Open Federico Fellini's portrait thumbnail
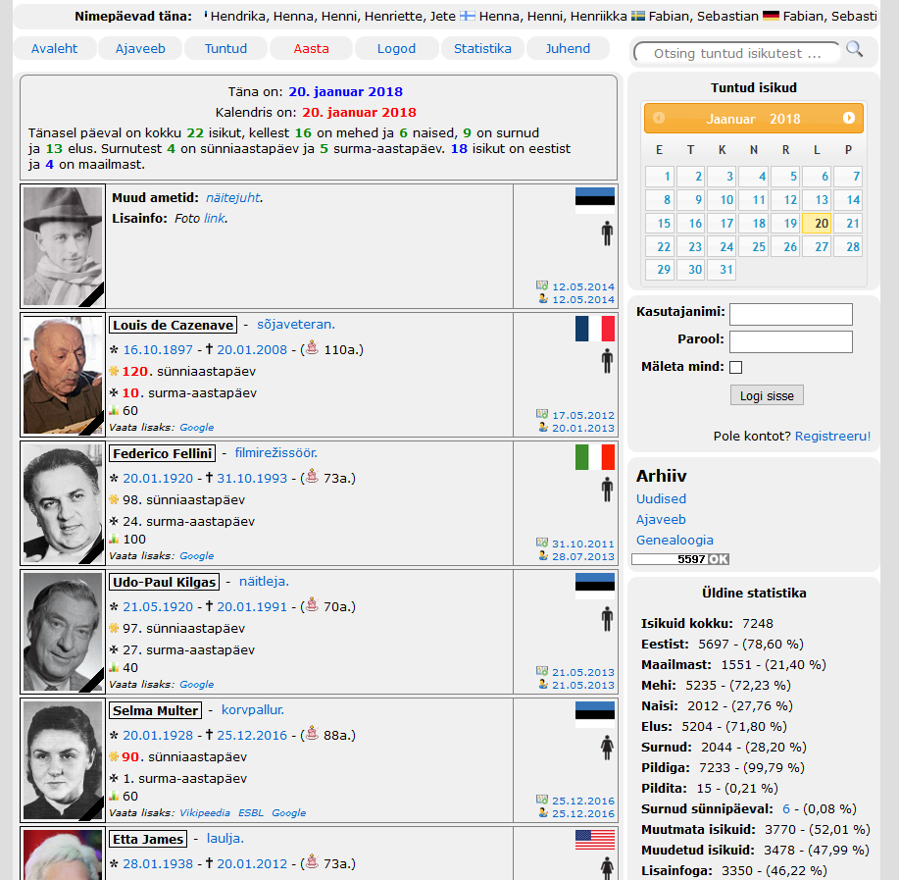 (x=63, y=503)
